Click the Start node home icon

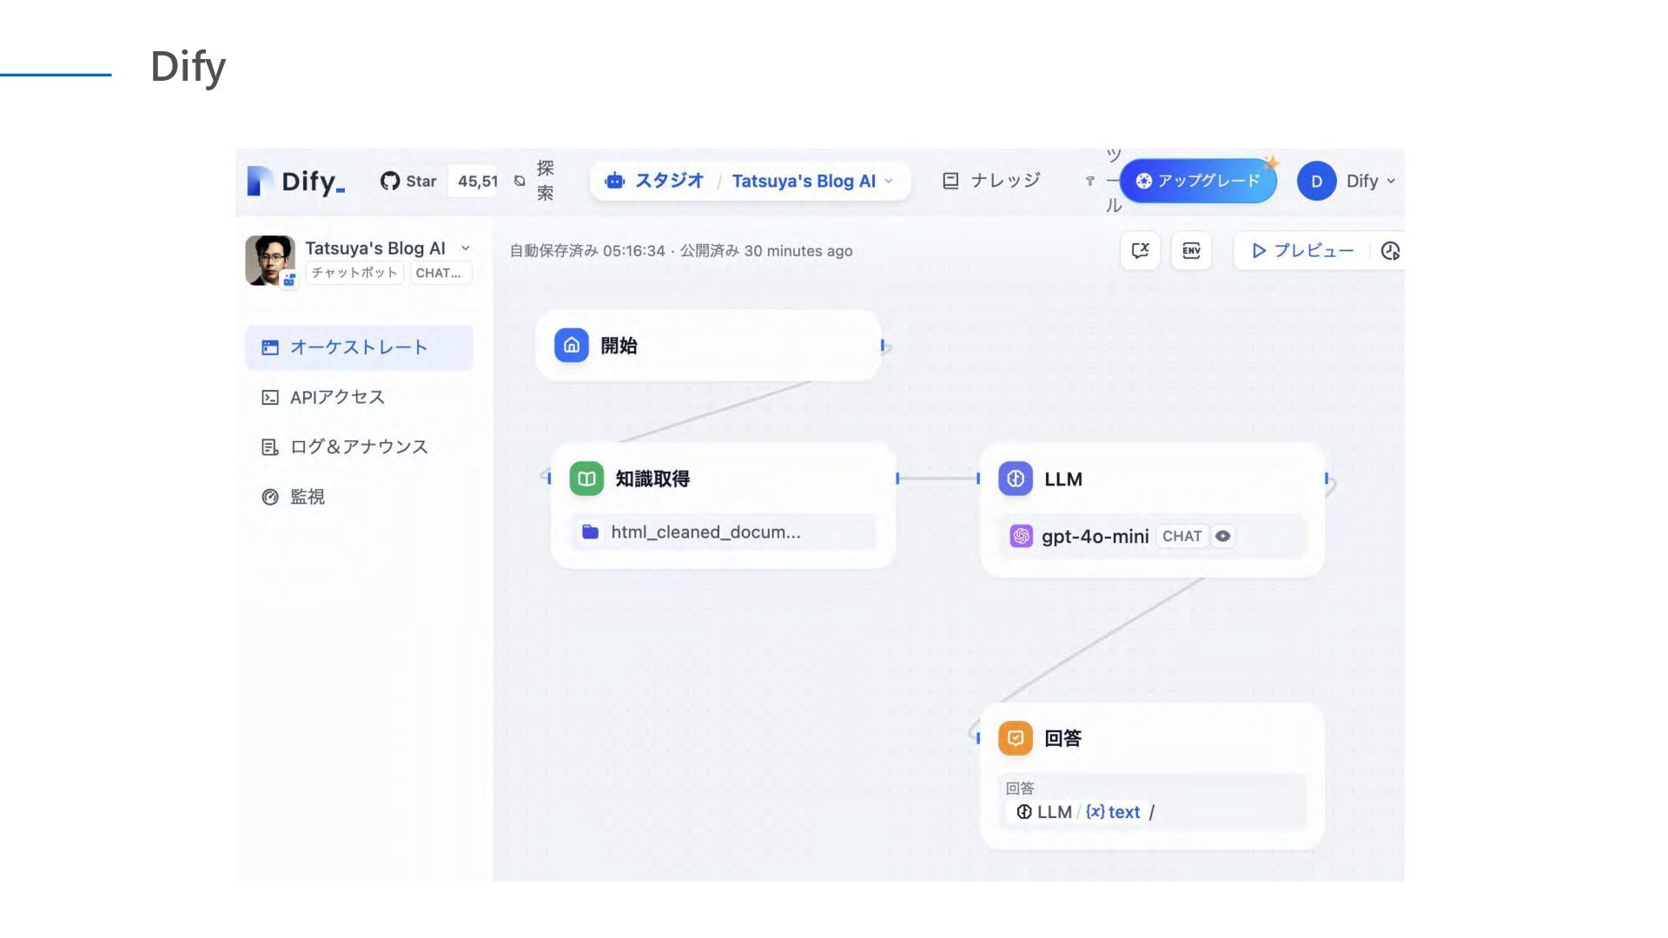click(x=572, y=346)
